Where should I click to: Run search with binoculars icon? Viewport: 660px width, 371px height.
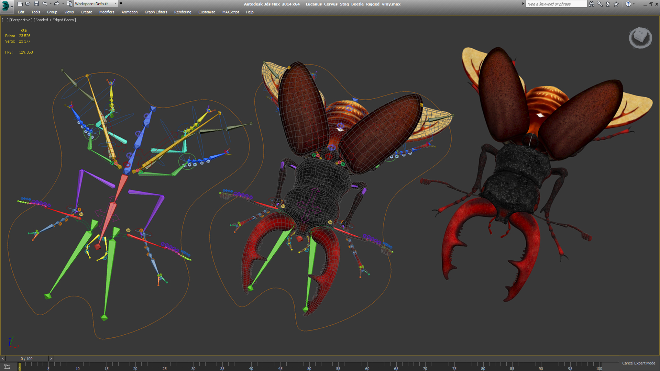[x=591, y=4]
